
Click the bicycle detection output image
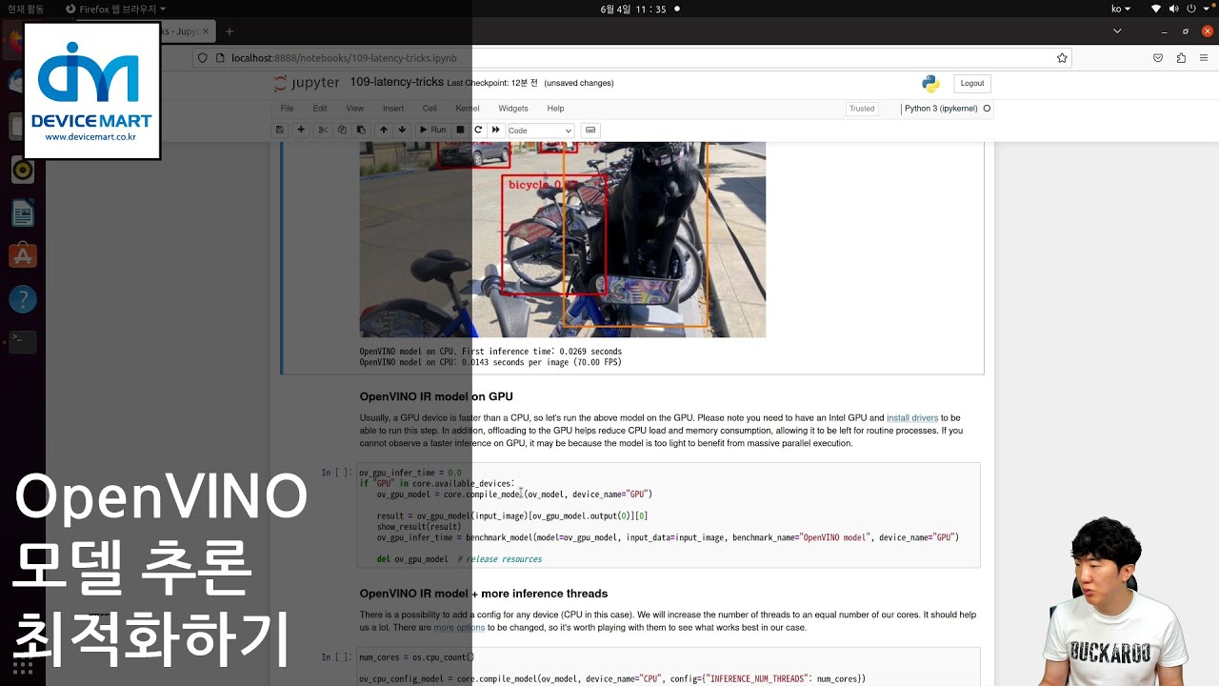562,239
